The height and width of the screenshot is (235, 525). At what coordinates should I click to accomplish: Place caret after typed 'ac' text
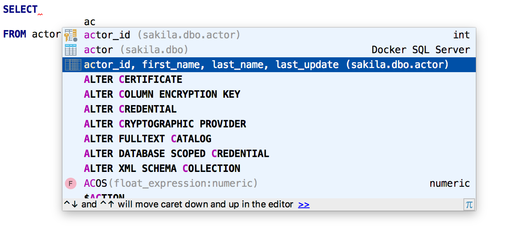point(96,22)
